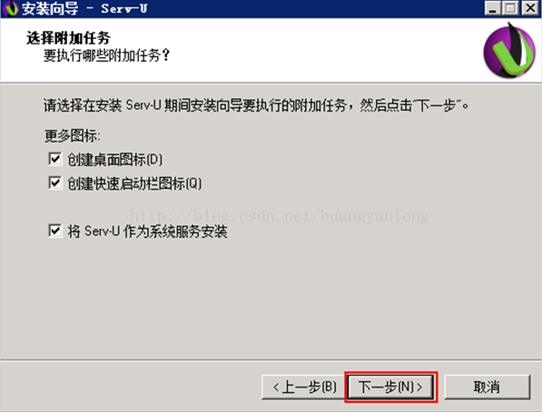Maximize the Serv-U setup wizard window

[511, 8]
